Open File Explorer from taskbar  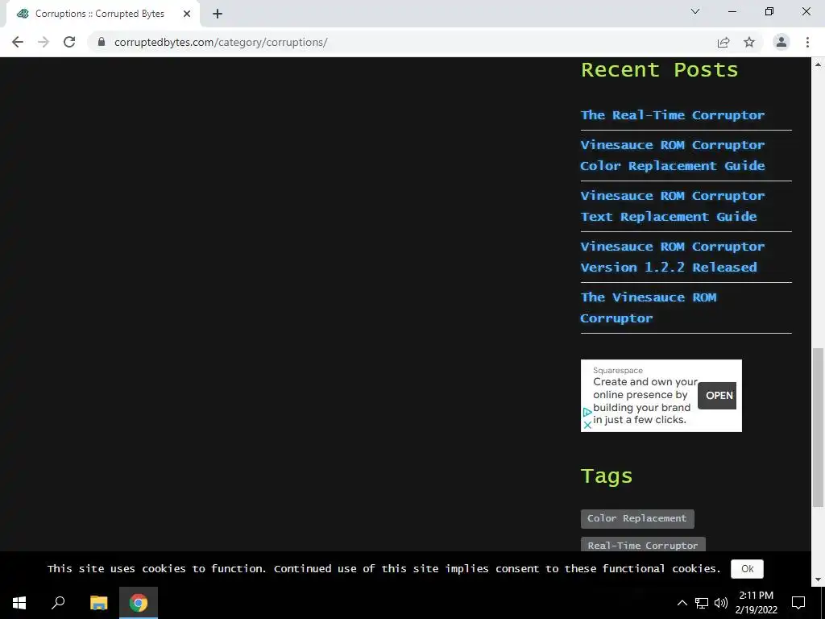pos(98,603)
